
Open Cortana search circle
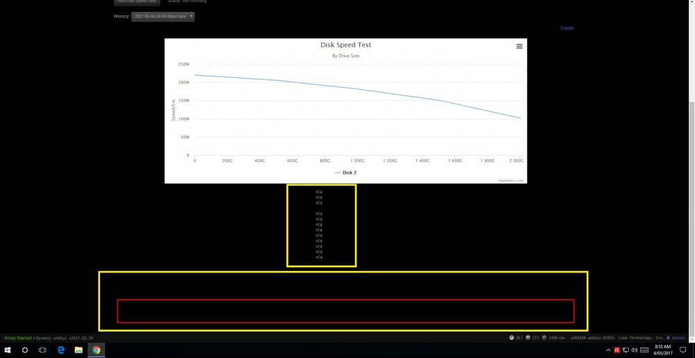(x=25, y=350)
